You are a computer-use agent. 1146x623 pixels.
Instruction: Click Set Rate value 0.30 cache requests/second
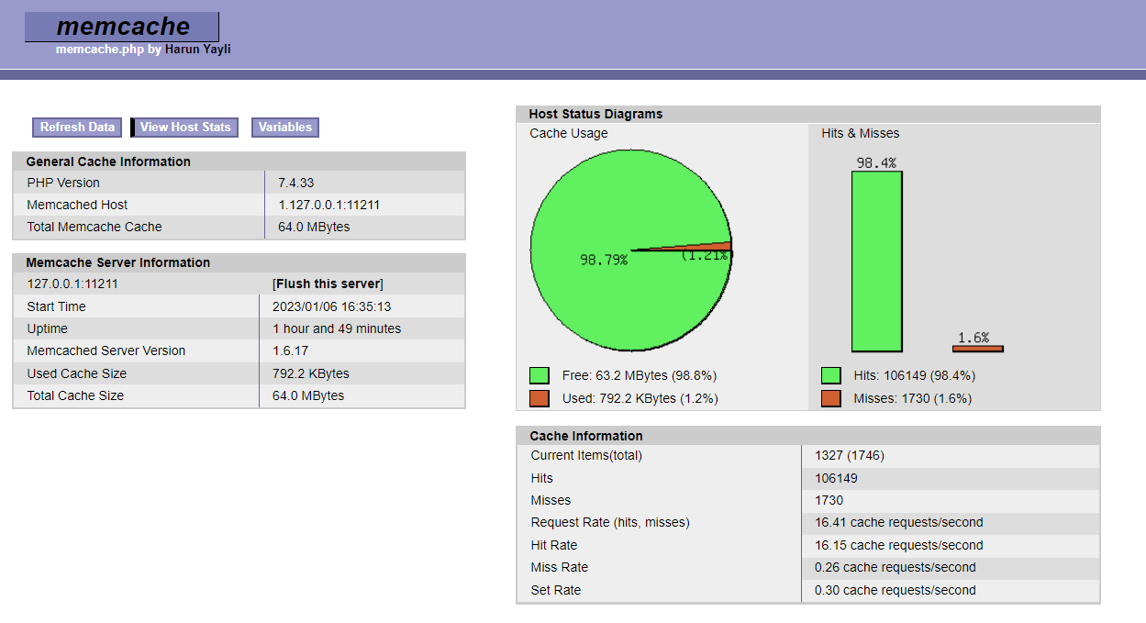tap(896, 590)
